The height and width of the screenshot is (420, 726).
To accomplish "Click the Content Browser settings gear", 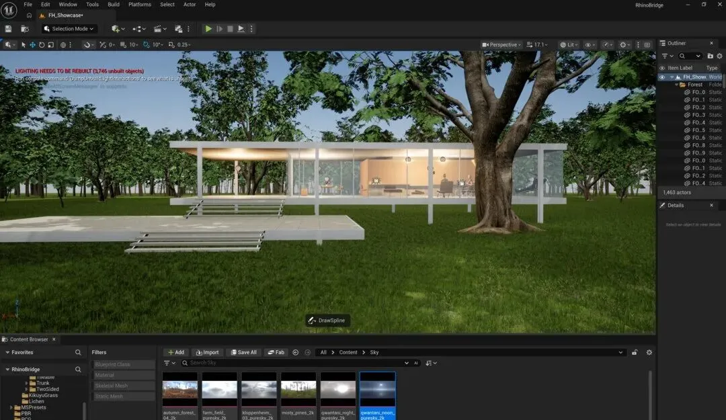I will point(649,352).
